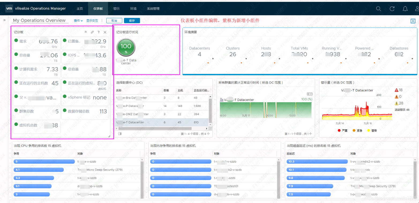Sort disk list by 总延迟 column
The image size is (419, 203).
[317, 154]
